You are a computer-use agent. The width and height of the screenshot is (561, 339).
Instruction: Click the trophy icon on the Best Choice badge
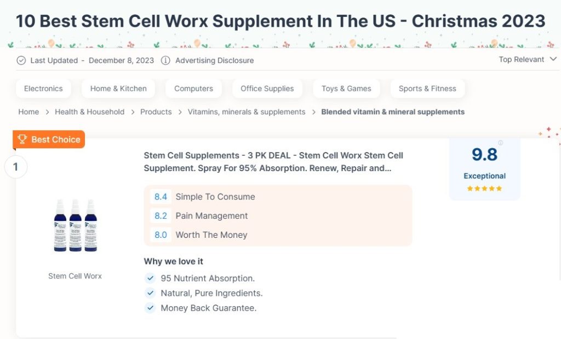22,139
